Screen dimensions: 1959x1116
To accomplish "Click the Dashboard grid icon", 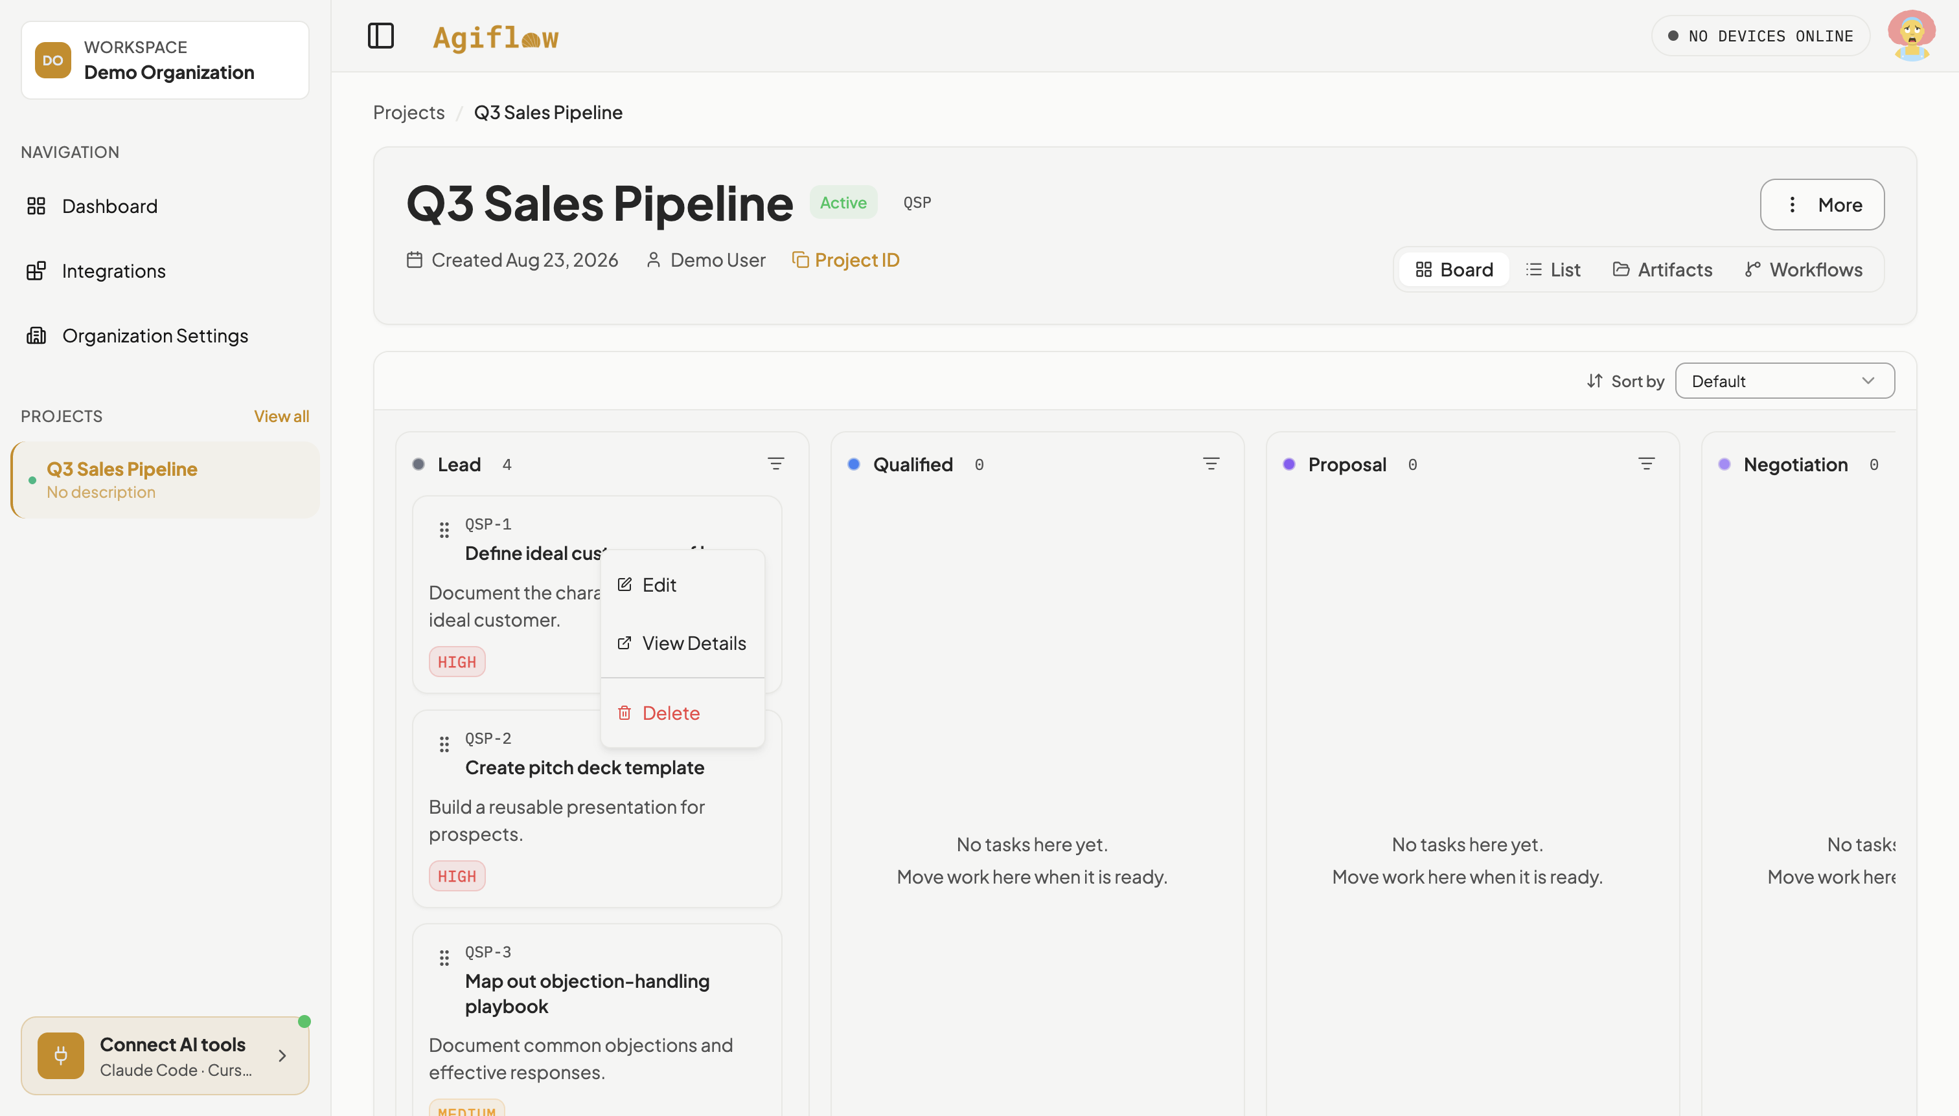I will tap(36, 206).
